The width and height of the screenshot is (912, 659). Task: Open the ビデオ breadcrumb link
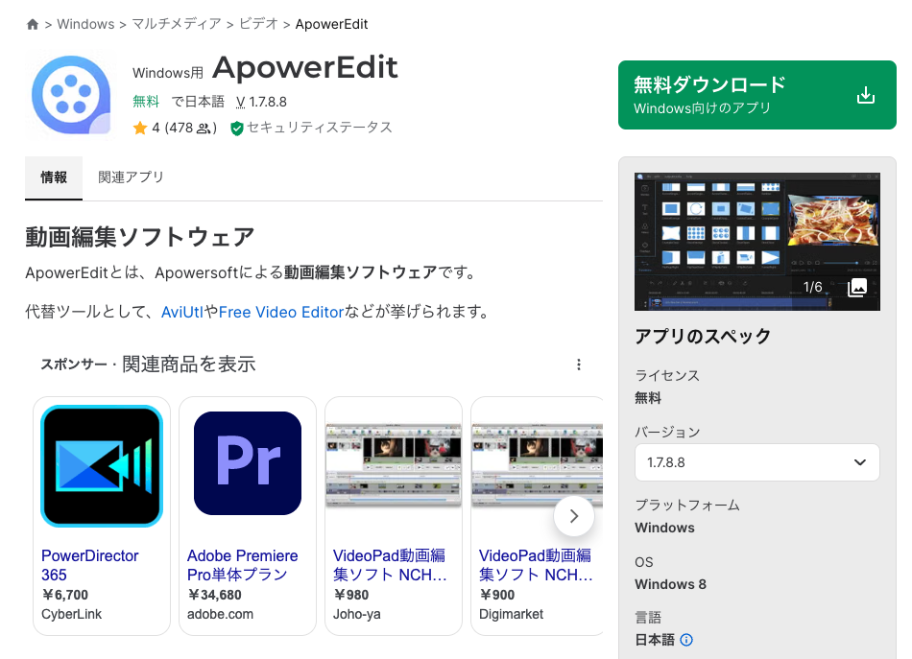(258, 24)
